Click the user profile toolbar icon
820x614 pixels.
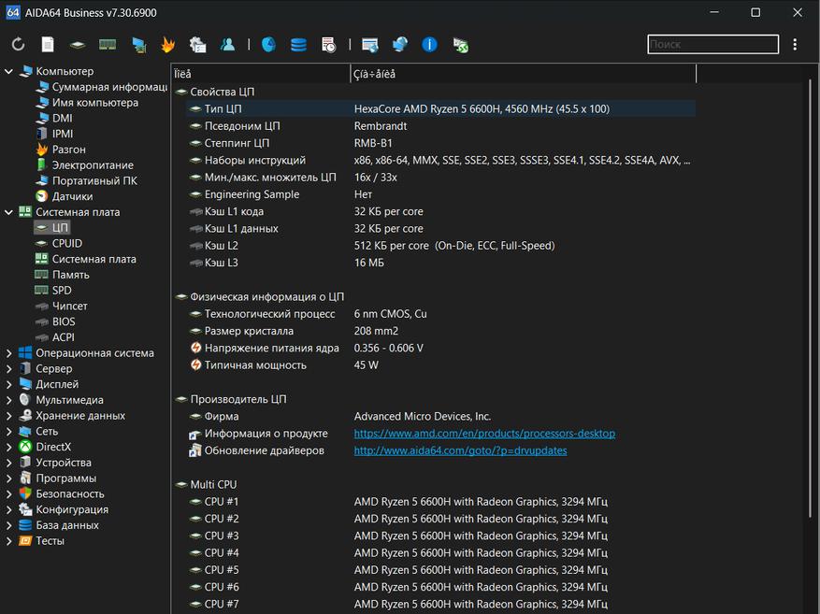pyautogui.click(x=227, y=45)
